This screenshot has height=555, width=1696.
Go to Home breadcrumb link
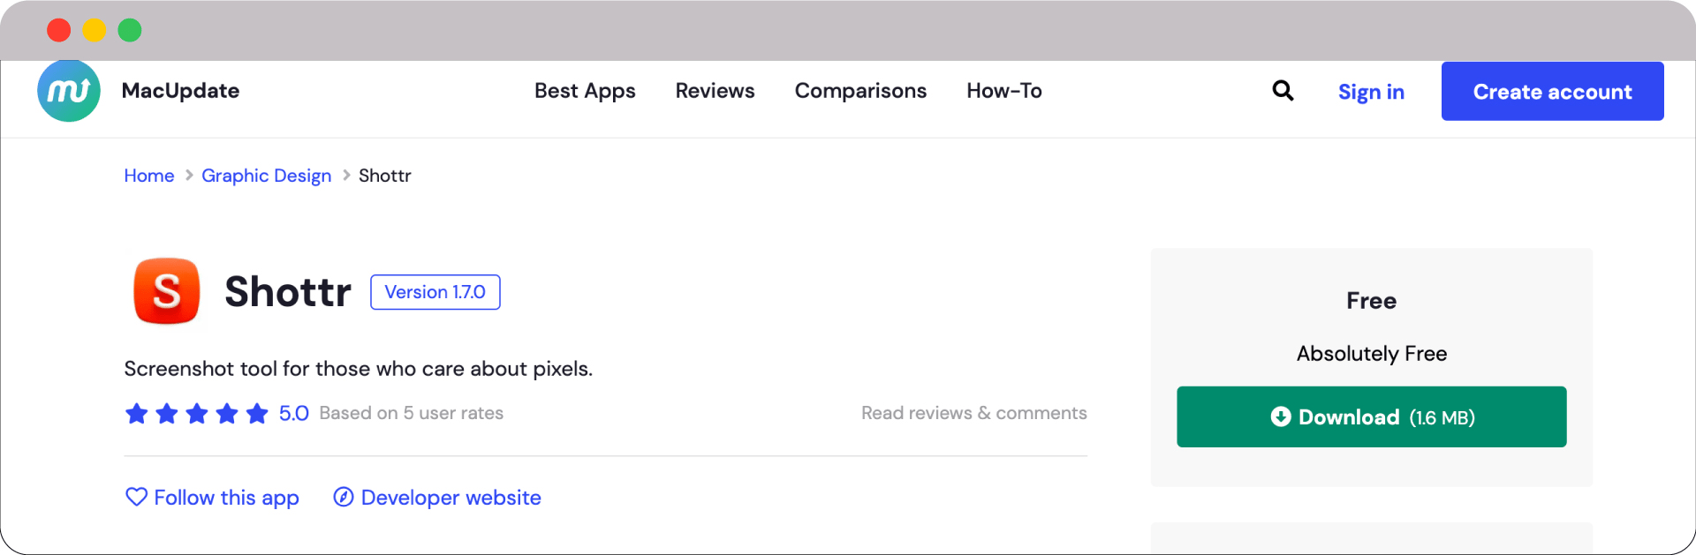point(149,176)
